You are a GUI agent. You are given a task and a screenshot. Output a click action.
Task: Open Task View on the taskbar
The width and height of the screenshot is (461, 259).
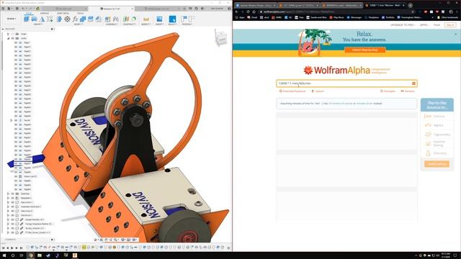(x=22, y=255)
